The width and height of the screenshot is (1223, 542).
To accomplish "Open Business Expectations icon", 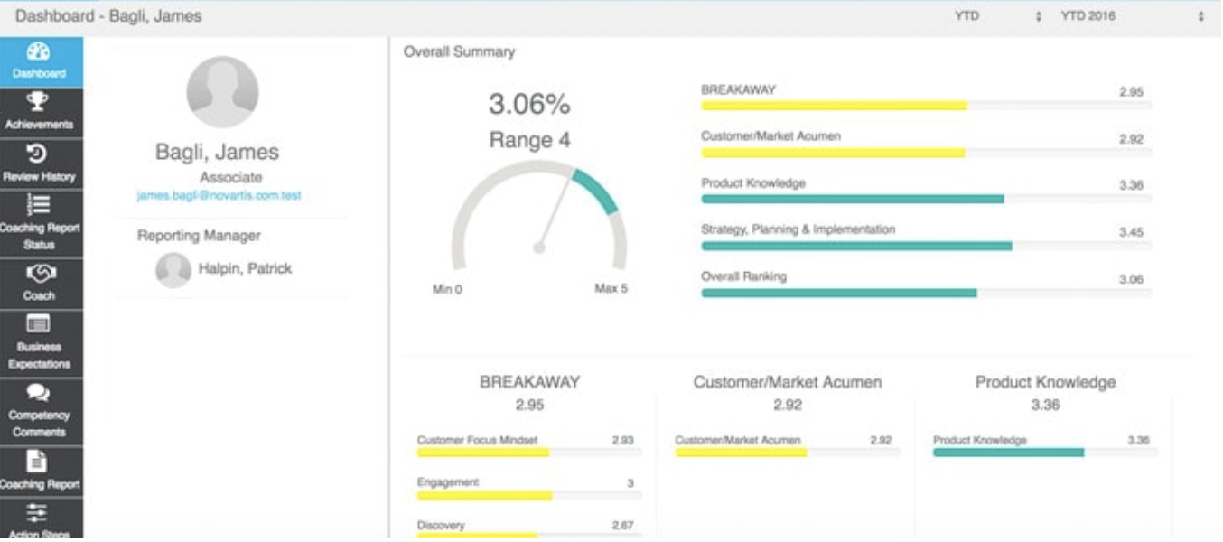I will pyautogui.click(x=39, y=324).
